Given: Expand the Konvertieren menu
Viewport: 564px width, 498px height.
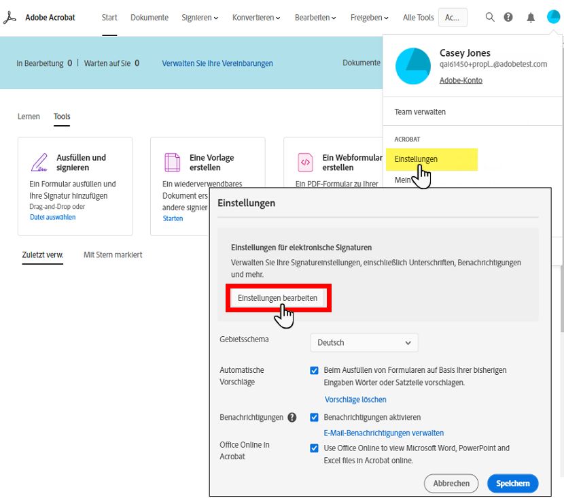Looking at the screenshot, I should point(256,18).
